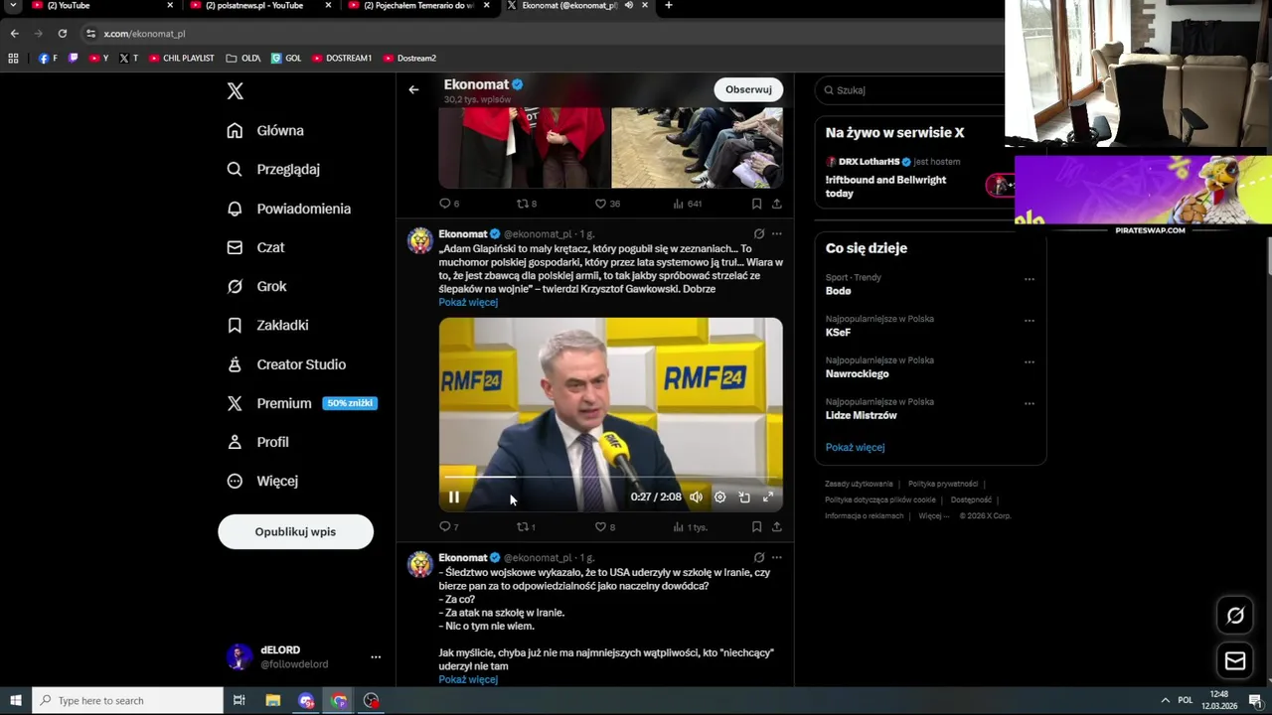
Task: Open Riftbound and Bellwright live stream
Action: click(x=885, y=187)
